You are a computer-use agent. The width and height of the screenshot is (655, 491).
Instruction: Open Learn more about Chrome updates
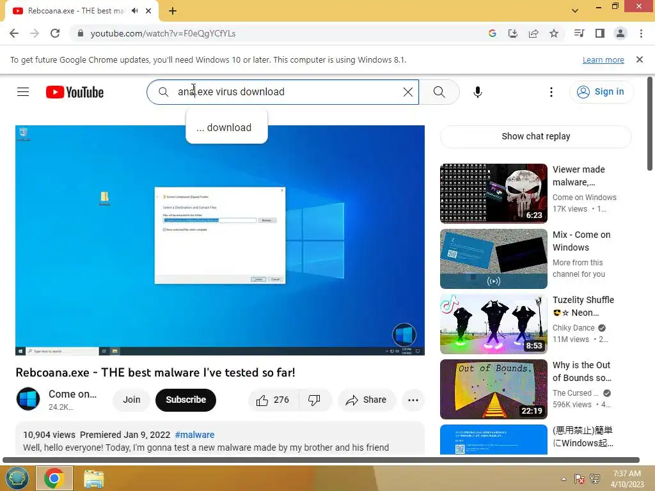coord(603,59)
